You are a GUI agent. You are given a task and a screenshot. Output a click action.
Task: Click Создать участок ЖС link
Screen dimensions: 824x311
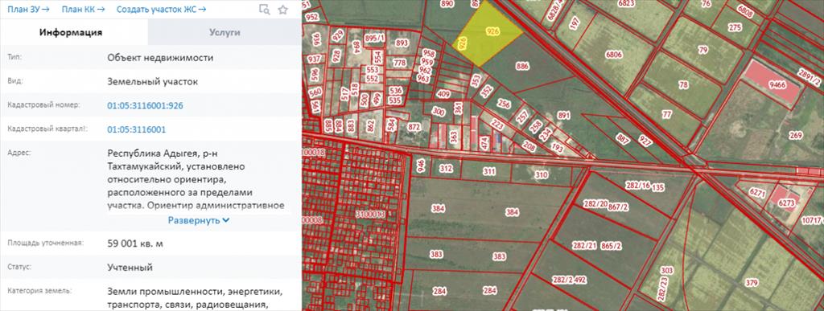click(161, 10)
